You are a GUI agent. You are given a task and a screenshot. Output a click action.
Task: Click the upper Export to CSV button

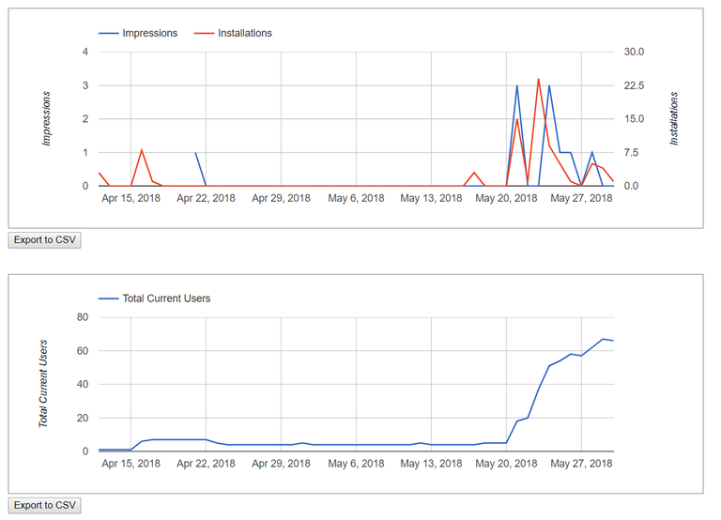pos(45,240)
